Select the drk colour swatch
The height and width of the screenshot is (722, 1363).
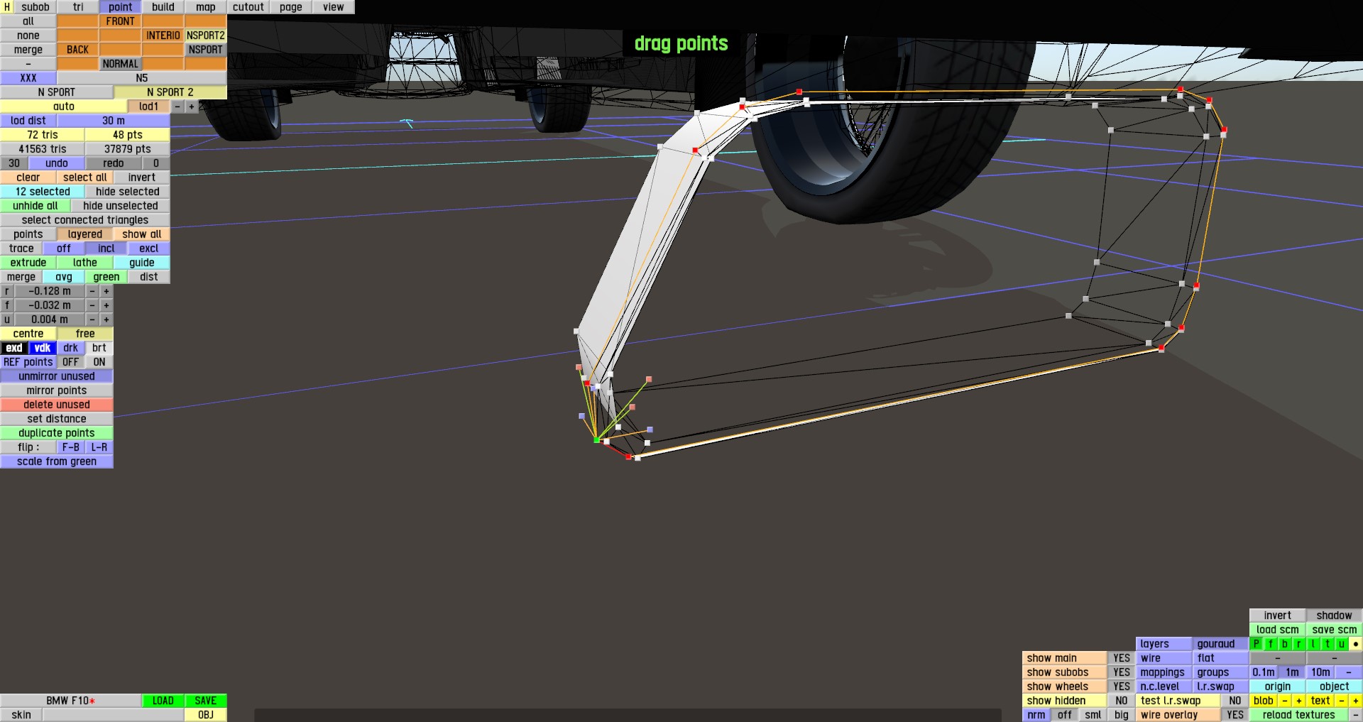[71, 348]
